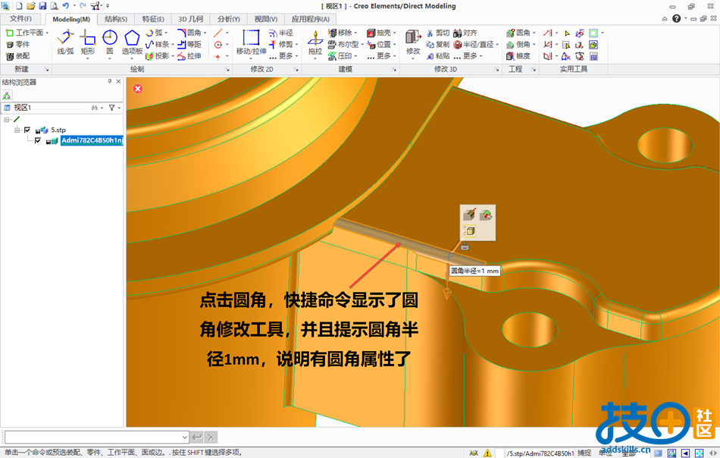
Task: Click 复制 copy in 修改 3D
Action: (438, 45)
